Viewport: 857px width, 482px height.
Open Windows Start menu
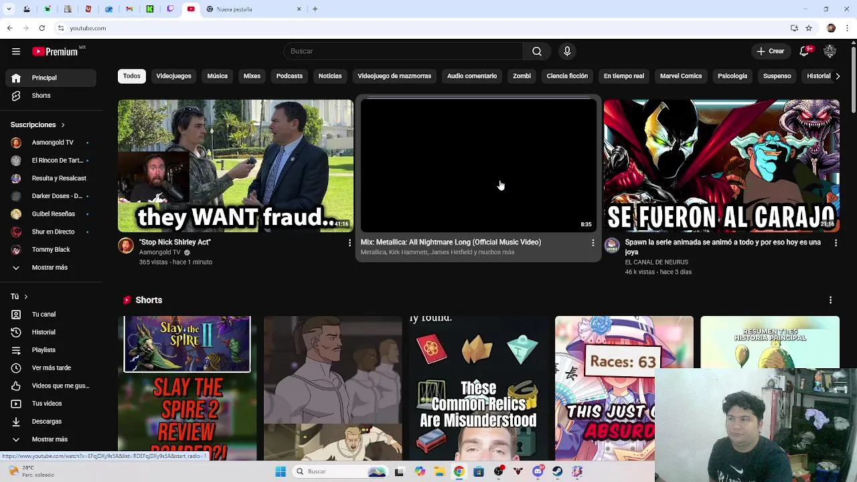click(281, 471)
